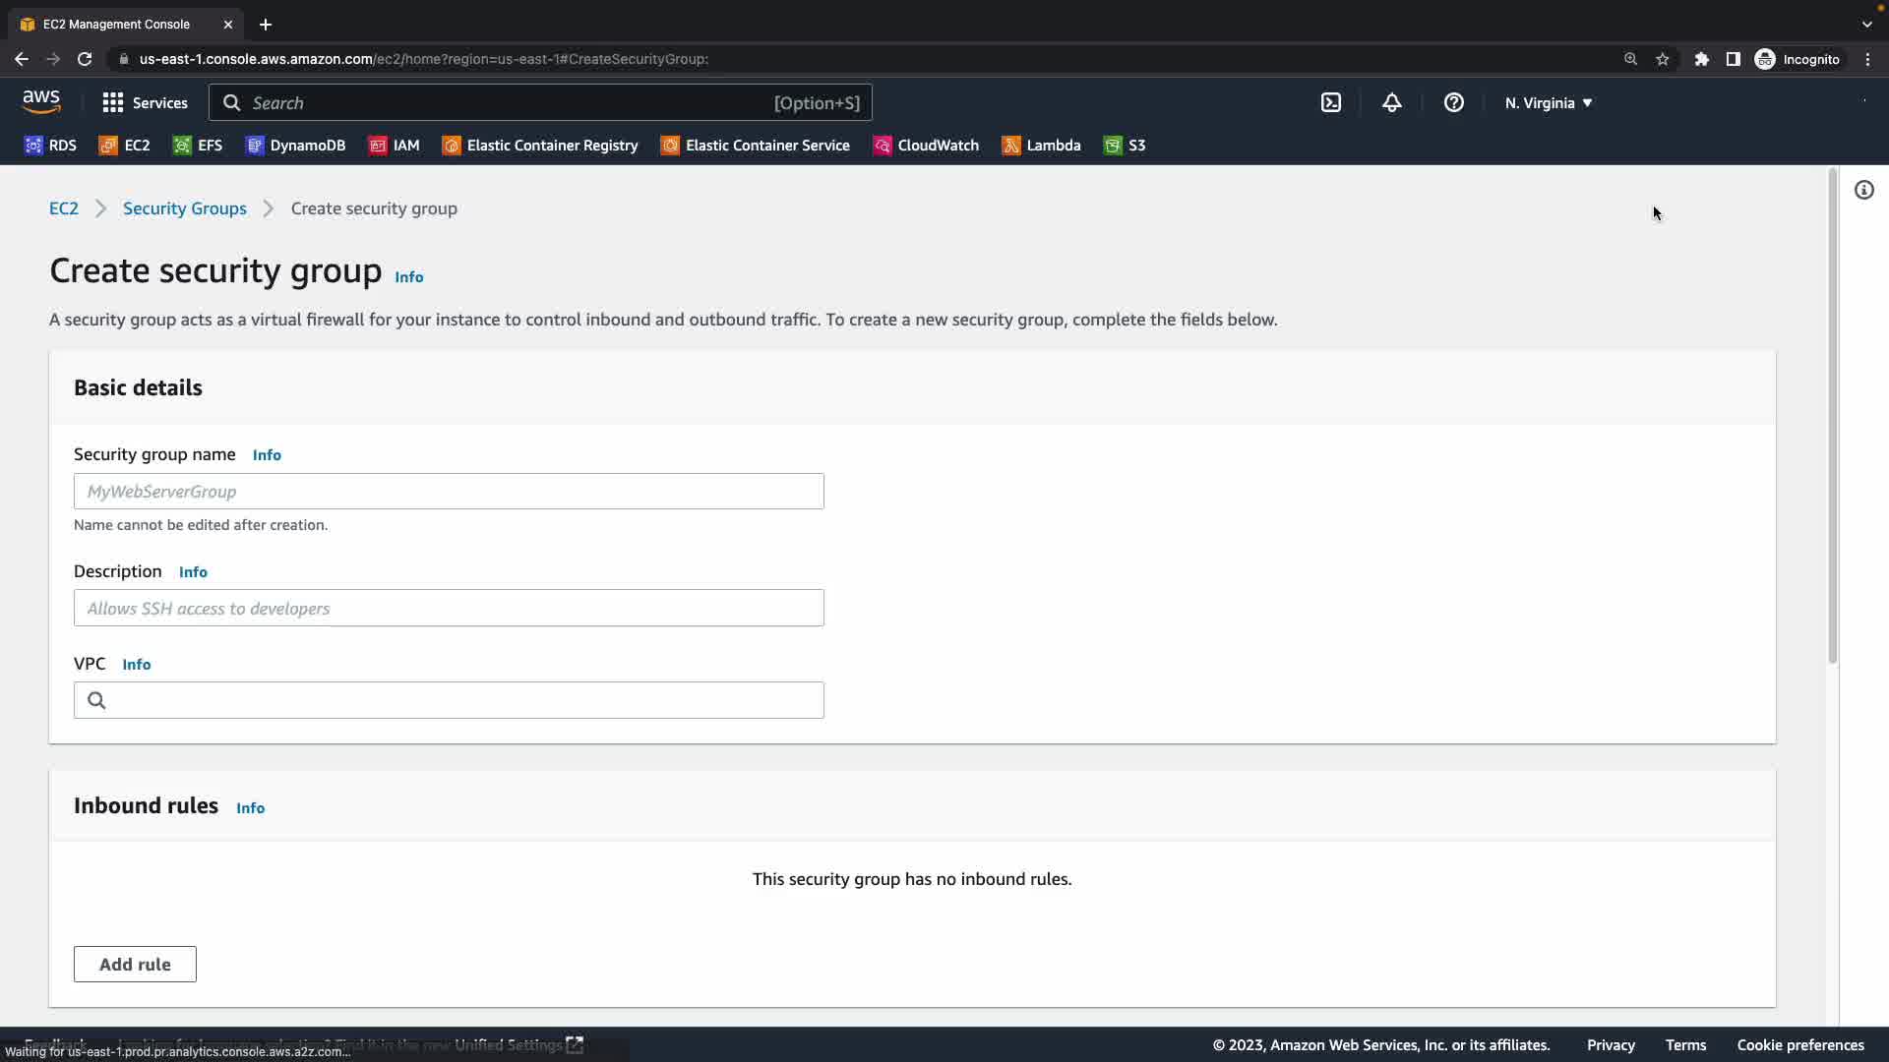Select the EC2 Management Console tab
The width and height of the screenshot is (1889, 1062).
pyautogui.click(x=116, y=24)
